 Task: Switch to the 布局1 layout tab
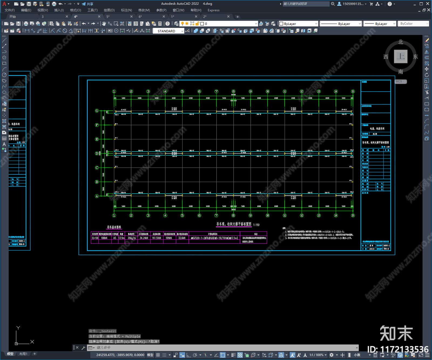tap(23, 354)
